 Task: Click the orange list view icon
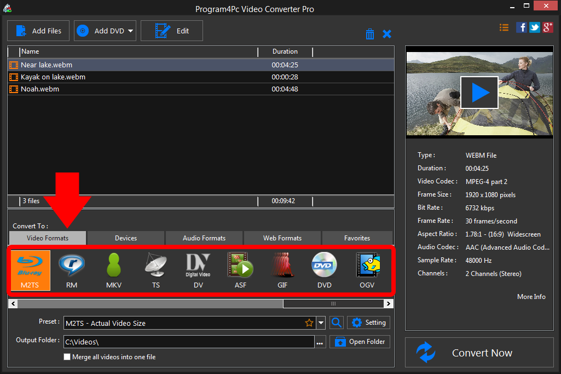click(504, 27)
